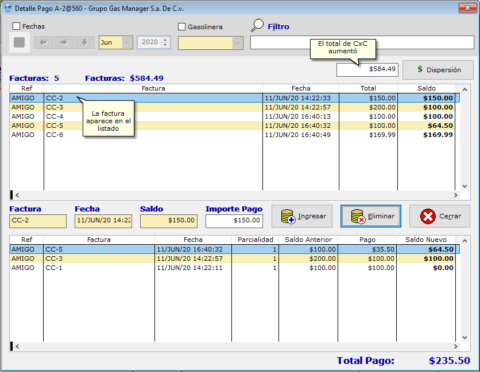Toggle the Gasolinera checkbox
Screen dimensions: 480x372
tap(182, 27)
